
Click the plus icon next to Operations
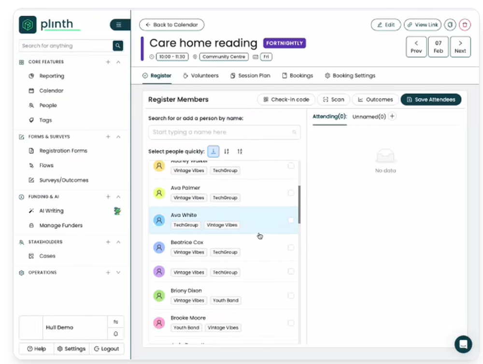point(108,273)
